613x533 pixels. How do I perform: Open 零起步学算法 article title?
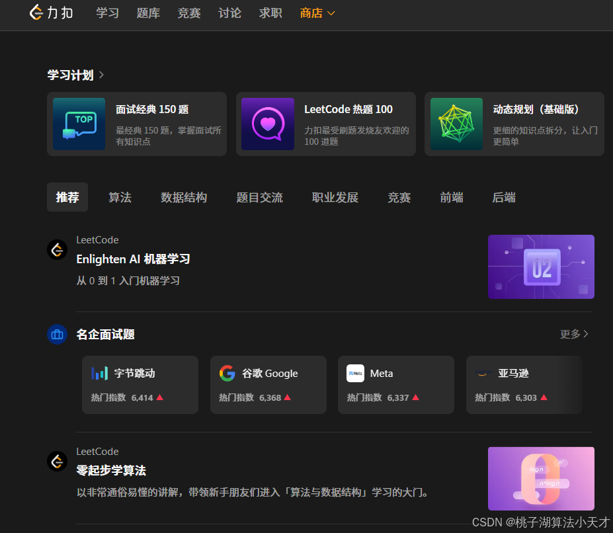[x=111, y=470]
